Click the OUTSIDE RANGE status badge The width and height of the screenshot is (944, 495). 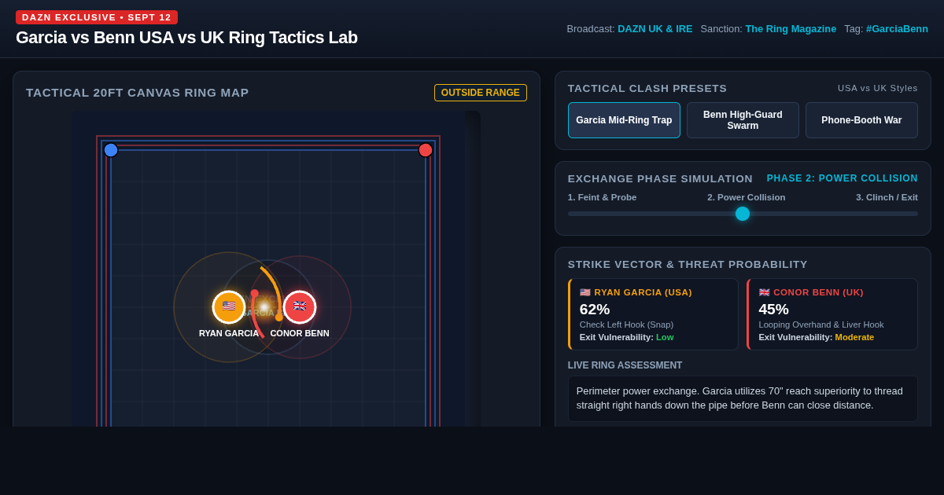(481, 93)
